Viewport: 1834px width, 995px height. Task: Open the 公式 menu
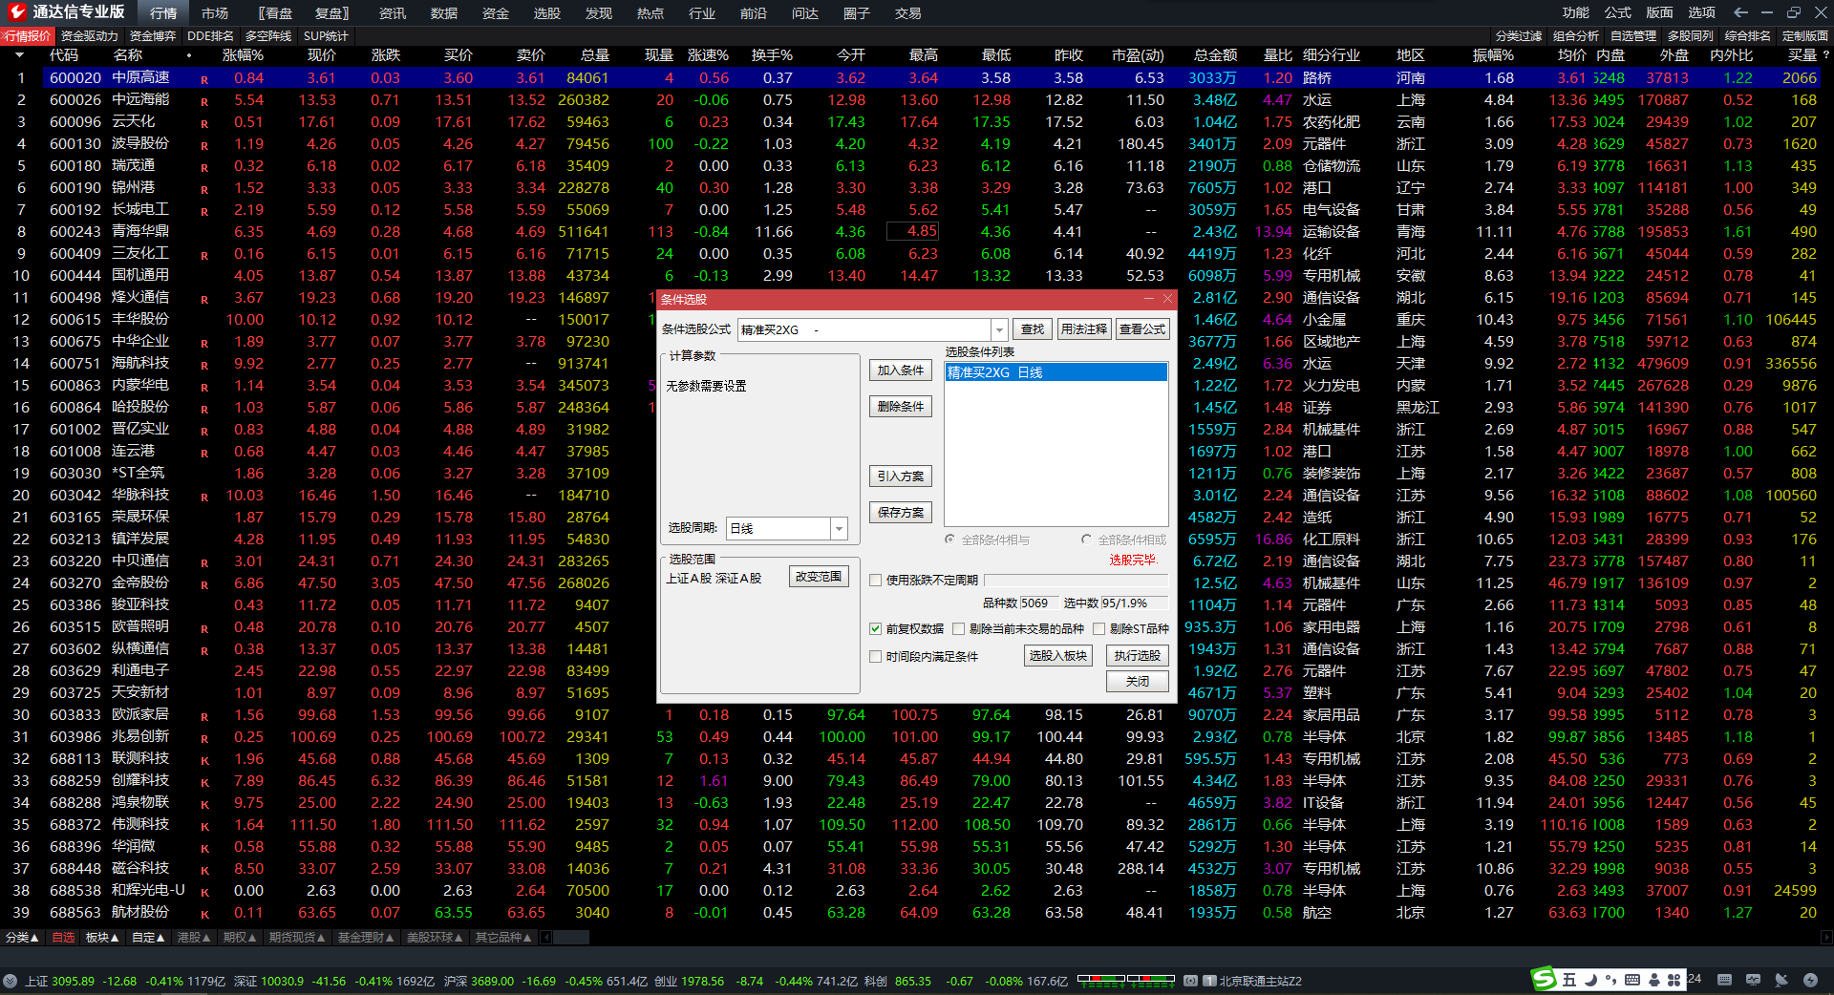[1617, 12]
